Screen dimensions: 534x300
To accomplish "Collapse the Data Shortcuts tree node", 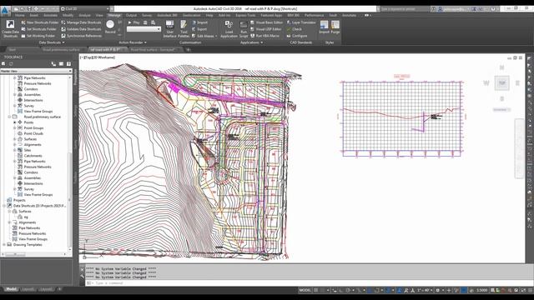I will point(4,206).
